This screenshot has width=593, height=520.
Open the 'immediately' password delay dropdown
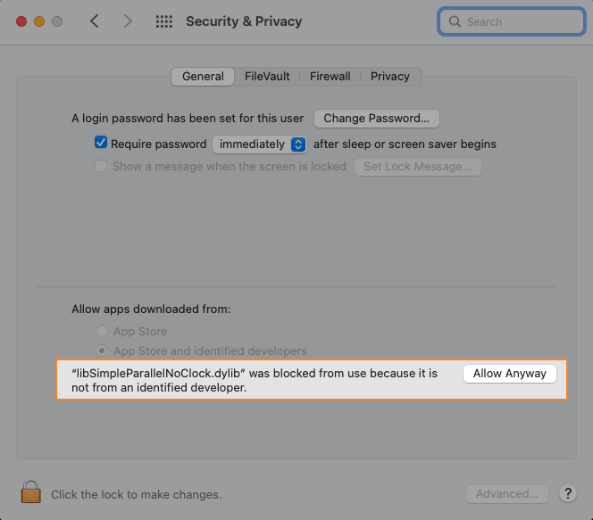260,144
